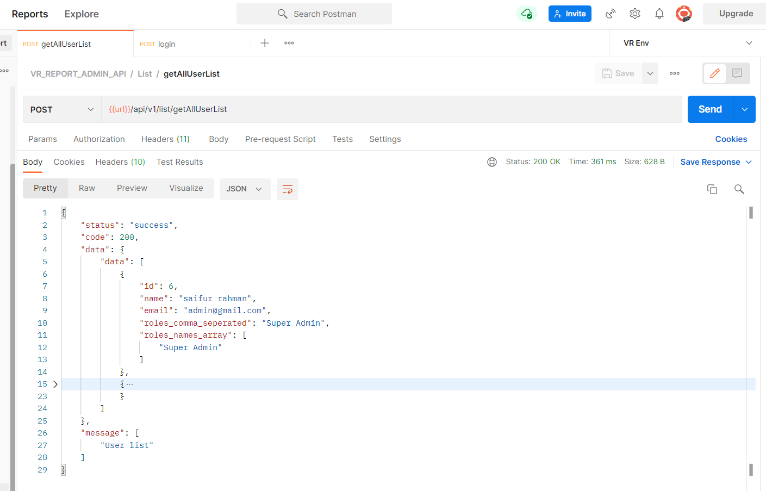This screenshot has width=766, height=491.
Task: Click the Search Postman field
Action: [314, 14]
